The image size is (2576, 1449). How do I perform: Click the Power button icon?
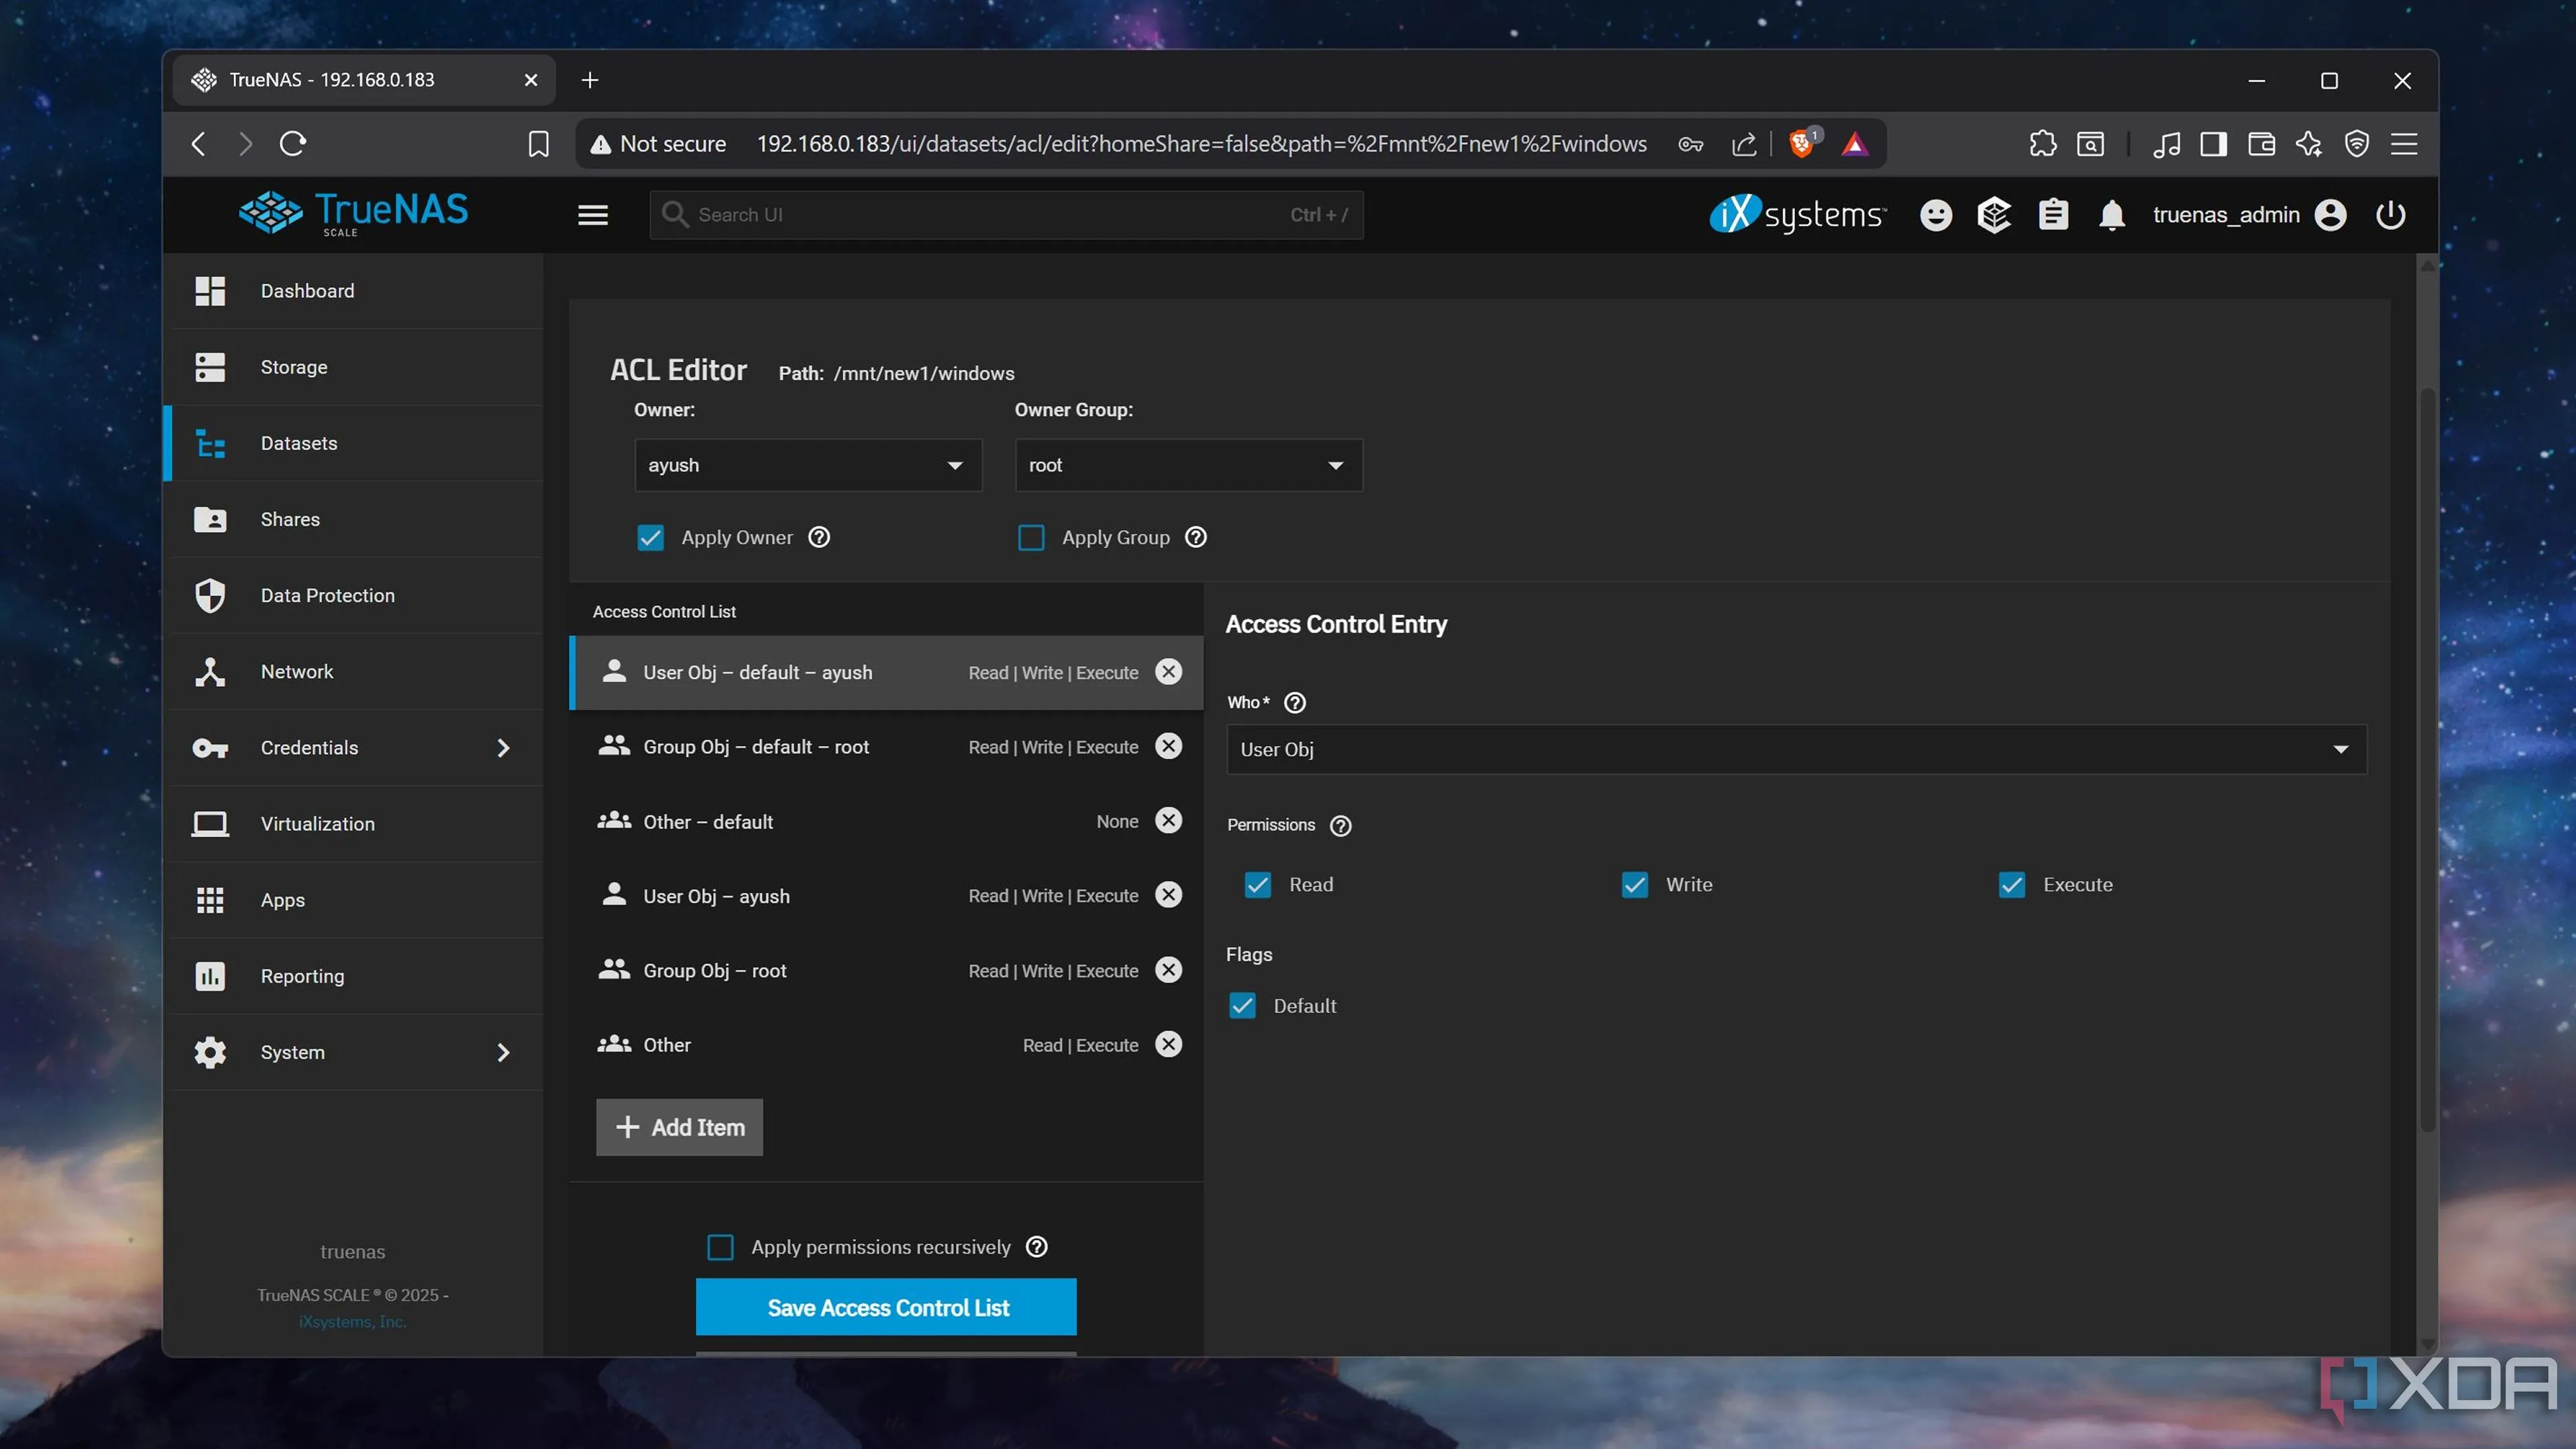[x=2390, y=215]
